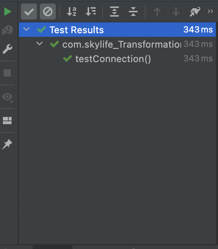Toggle Show Ignored tests button
The image size is (218, 249).
tap(48, 12)
